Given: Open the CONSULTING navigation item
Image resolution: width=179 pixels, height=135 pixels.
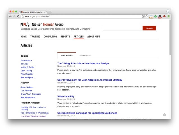Looking at the screenshot, I should point(50,36).
